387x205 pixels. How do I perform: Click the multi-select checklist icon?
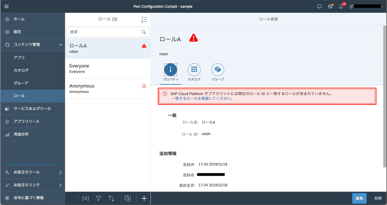(144, 19)
